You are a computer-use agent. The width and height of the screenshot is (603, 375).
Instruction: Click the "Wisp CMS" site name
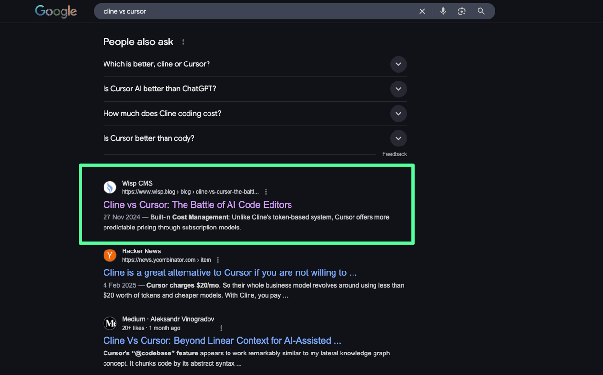tap(137, 183)
